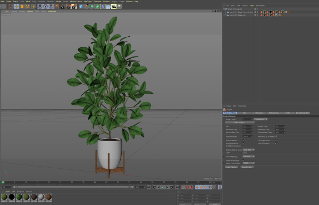Image resolution: width=319 pixels, height=205 pixels.
Task: Toggle Use Motion System checkbox
Action: click(x=244, y=146)
